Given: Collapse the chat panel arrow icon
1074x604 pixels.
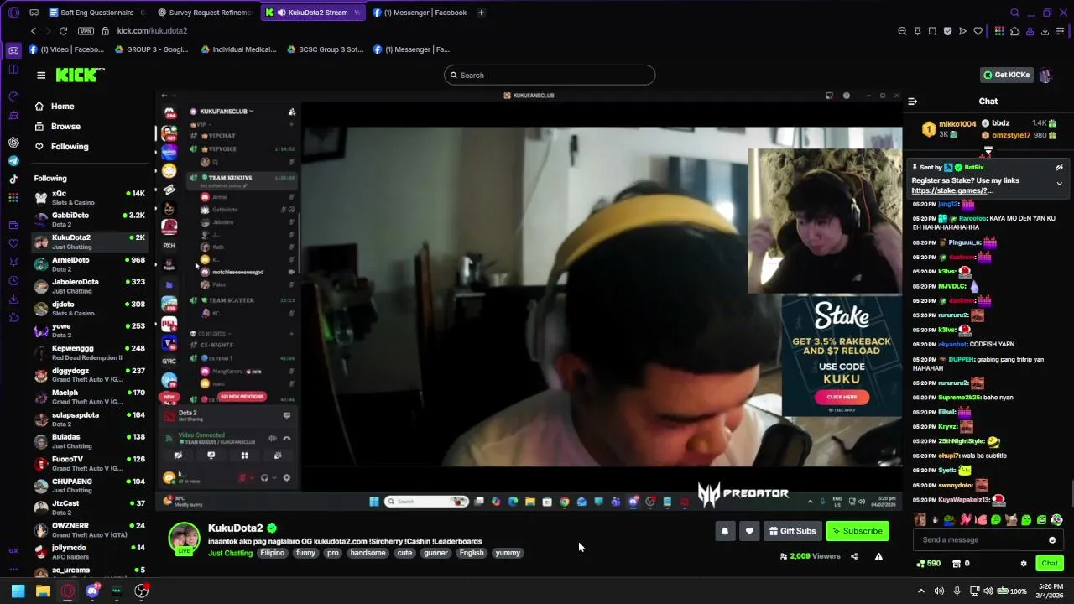Looking at the screenshot, I should (x=913, y=102).
